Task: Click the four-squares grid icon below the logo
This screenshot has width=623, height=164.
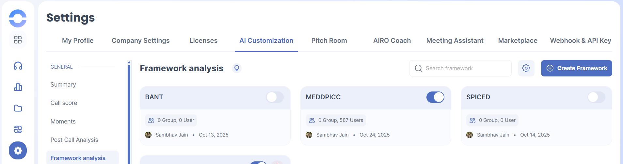Action: coord(18,40)
